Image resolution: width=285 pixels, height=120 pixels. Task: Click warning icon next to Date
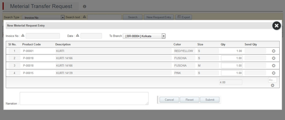(77, 35)
